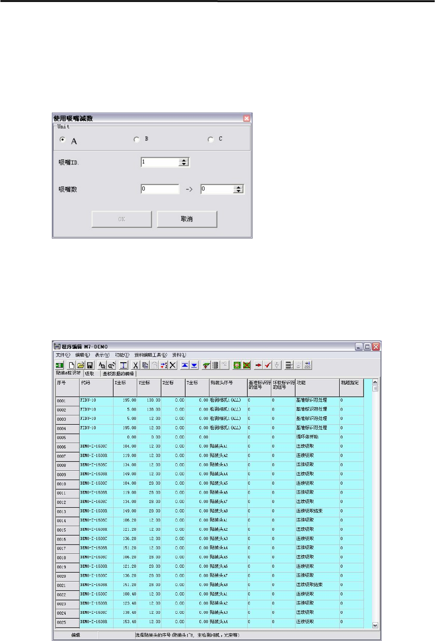Click the 序号 column header

[67, 387]
